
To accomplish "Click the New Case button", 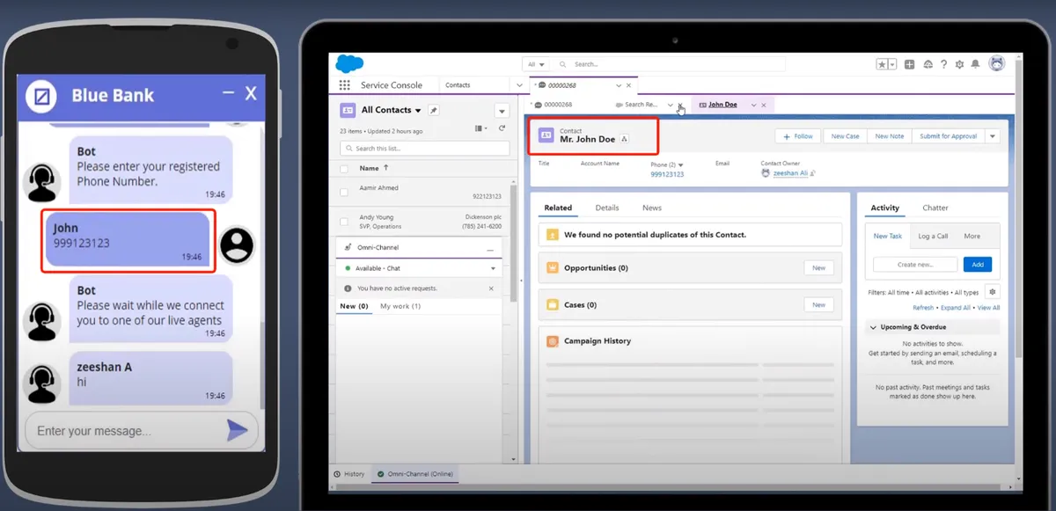I will (845, 136).
